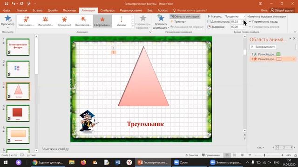The height and width of the screenshot is (167, 298).
Task: Apply the Масштабирование animation effect
Action: tap(45, 21)
